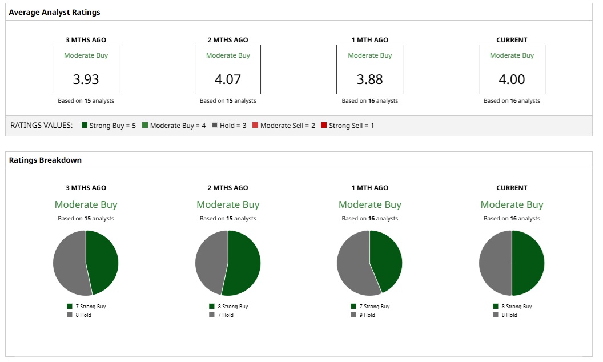Toggle the '7 Hold' legend entry under the 2 MTHS AGO pie
The width and height of the screenshot is (603, 362).
point(222,315)
